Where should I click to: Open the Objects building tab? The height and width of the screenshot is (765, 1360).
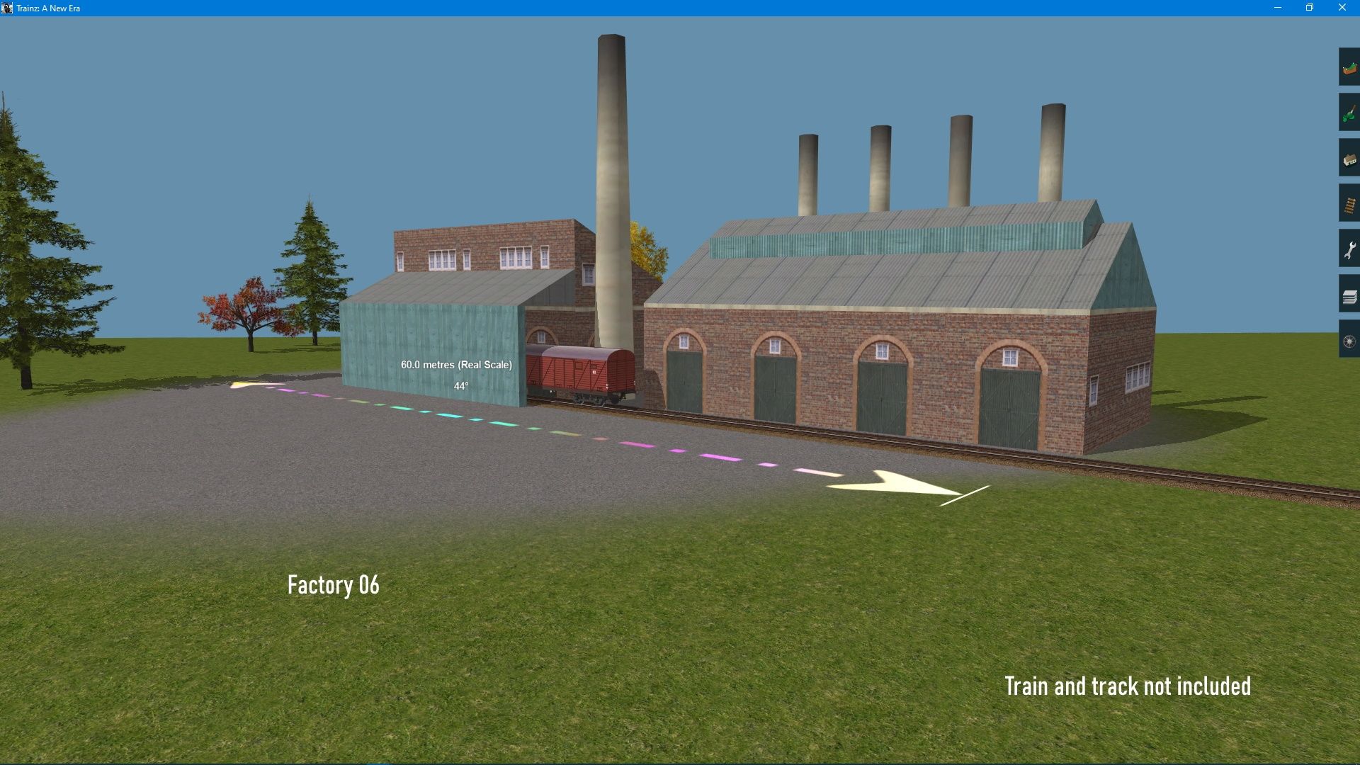[x=1349, y=159]
